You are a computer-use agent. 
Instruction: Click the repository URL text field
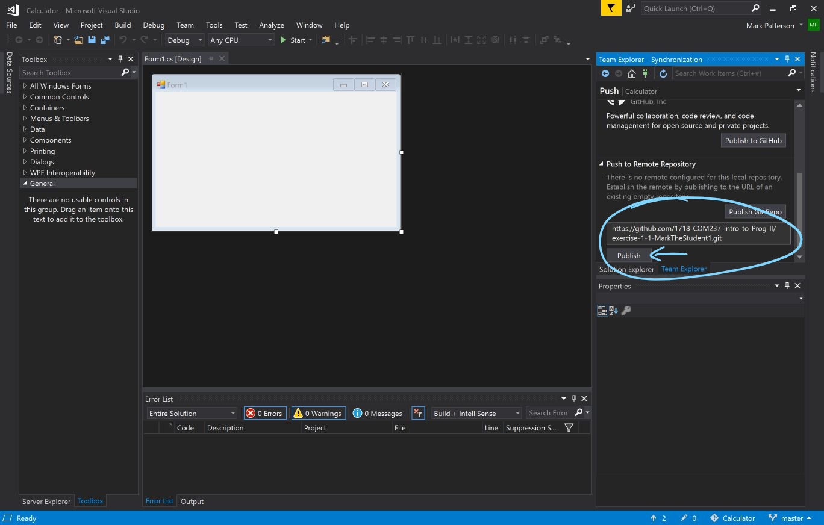(x=698, y=233)
